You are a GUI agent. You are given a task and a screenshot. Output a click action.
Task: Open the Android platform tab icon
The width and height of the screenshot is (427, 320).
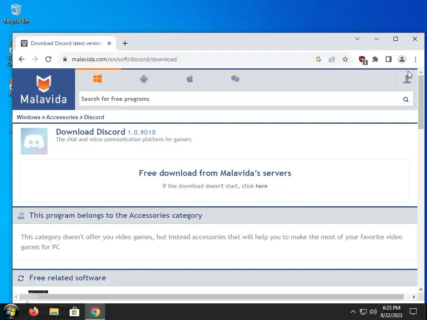click(x=144, y=79)
